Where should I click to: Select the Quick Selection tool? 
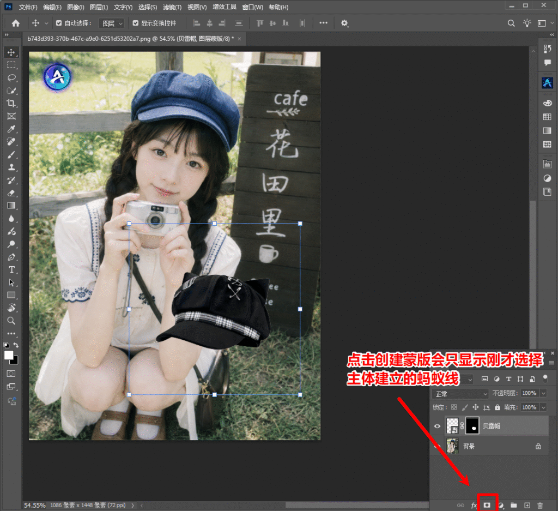(x=11, y=91)
